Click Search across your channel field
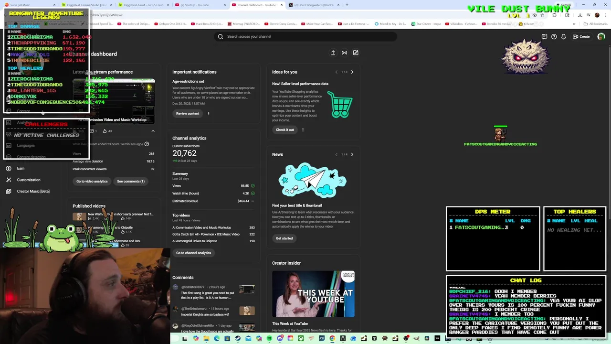This screenshot has height=344, width=611. coord(305,36)
